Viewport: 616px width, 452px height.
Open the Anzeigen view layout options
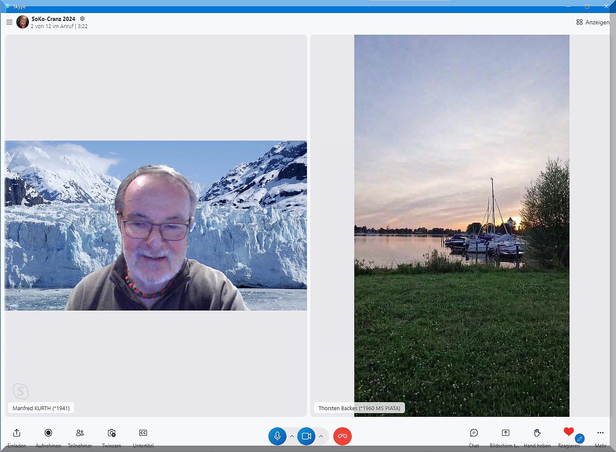pyautogui.click(x=593, y=22)
